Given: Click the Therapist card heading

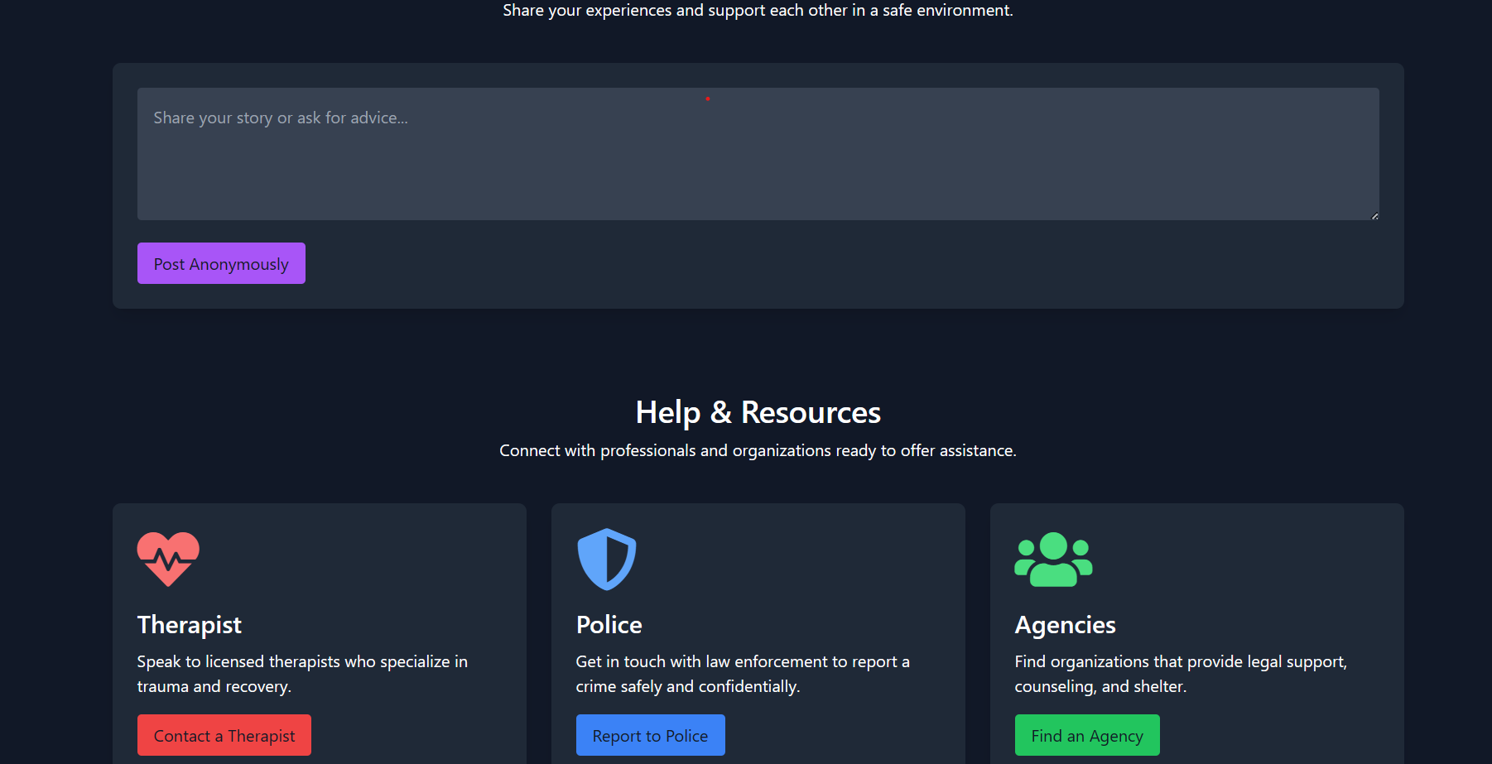Looking at the screenshot, I should tap(190, 625).
